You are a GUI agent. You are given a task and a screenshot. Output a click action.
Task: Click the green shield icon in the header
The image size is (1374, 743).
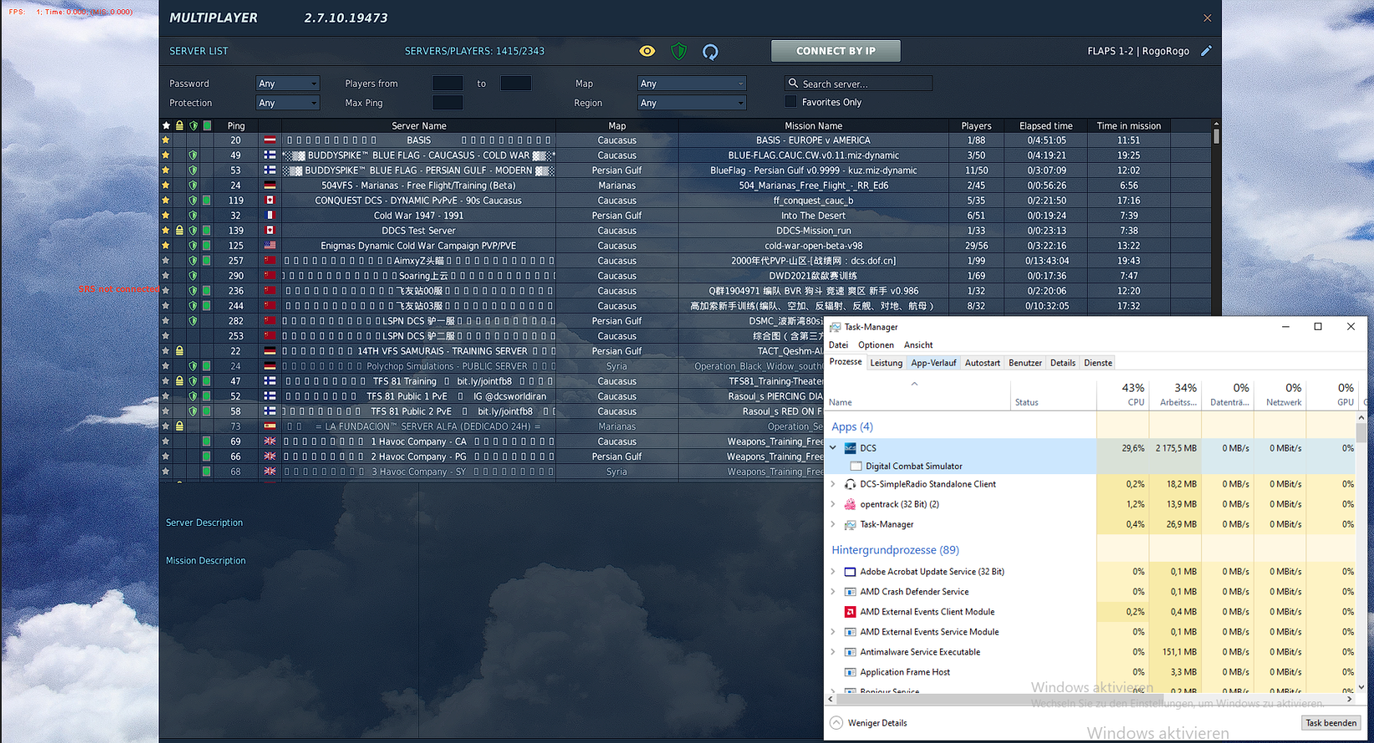click(x=679, y=51)
